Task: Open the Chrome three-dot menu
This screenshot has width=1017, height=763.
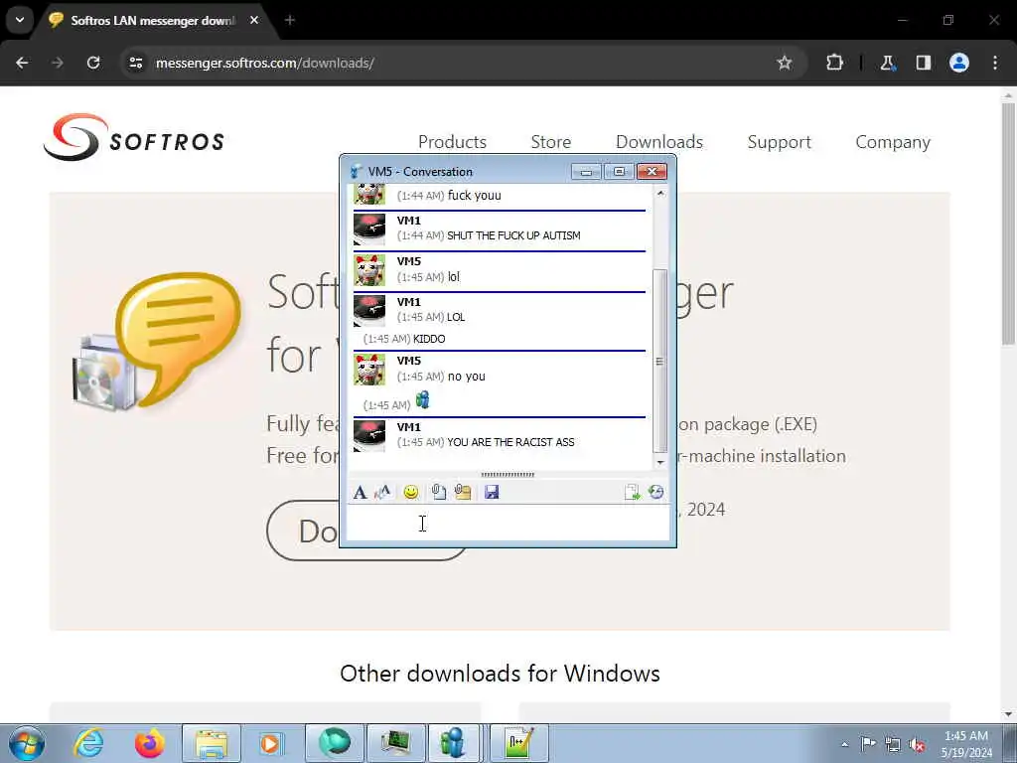Action: [x=995, y=63]
